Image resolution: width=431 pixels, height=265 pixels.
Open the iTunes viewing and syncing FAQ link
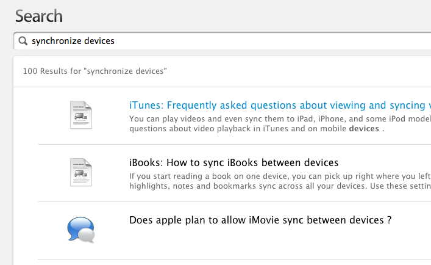pos(280,105)
